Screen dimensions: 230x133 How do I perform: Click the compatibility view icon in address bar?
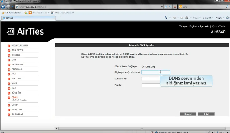pyautogui.click(x=166, y=7)
